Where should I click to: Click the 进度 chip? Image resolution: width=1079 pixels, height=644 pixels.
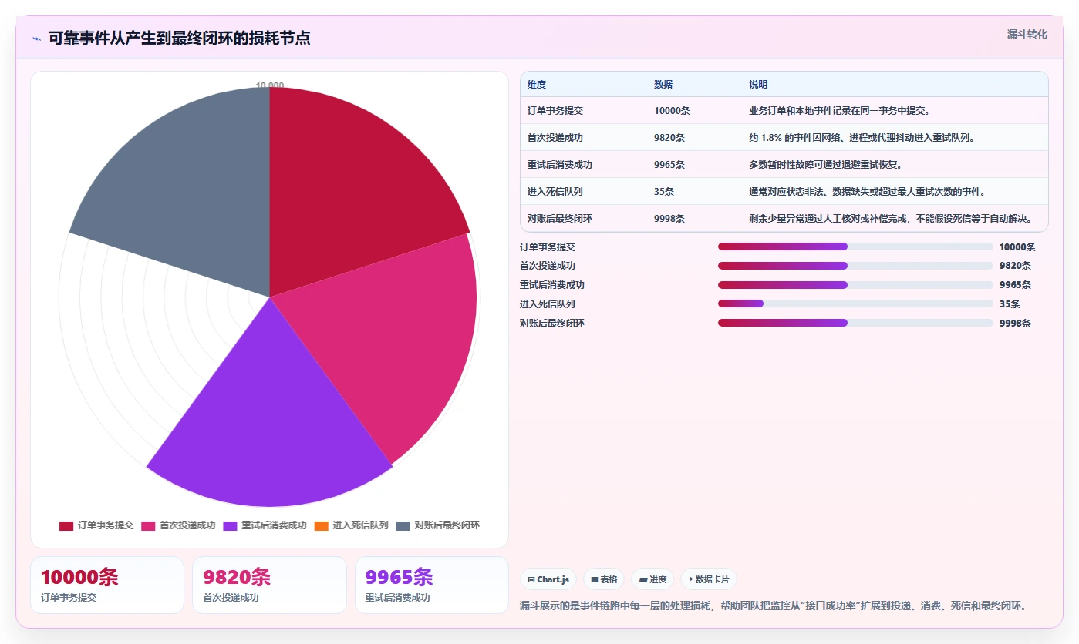[652, 579]
